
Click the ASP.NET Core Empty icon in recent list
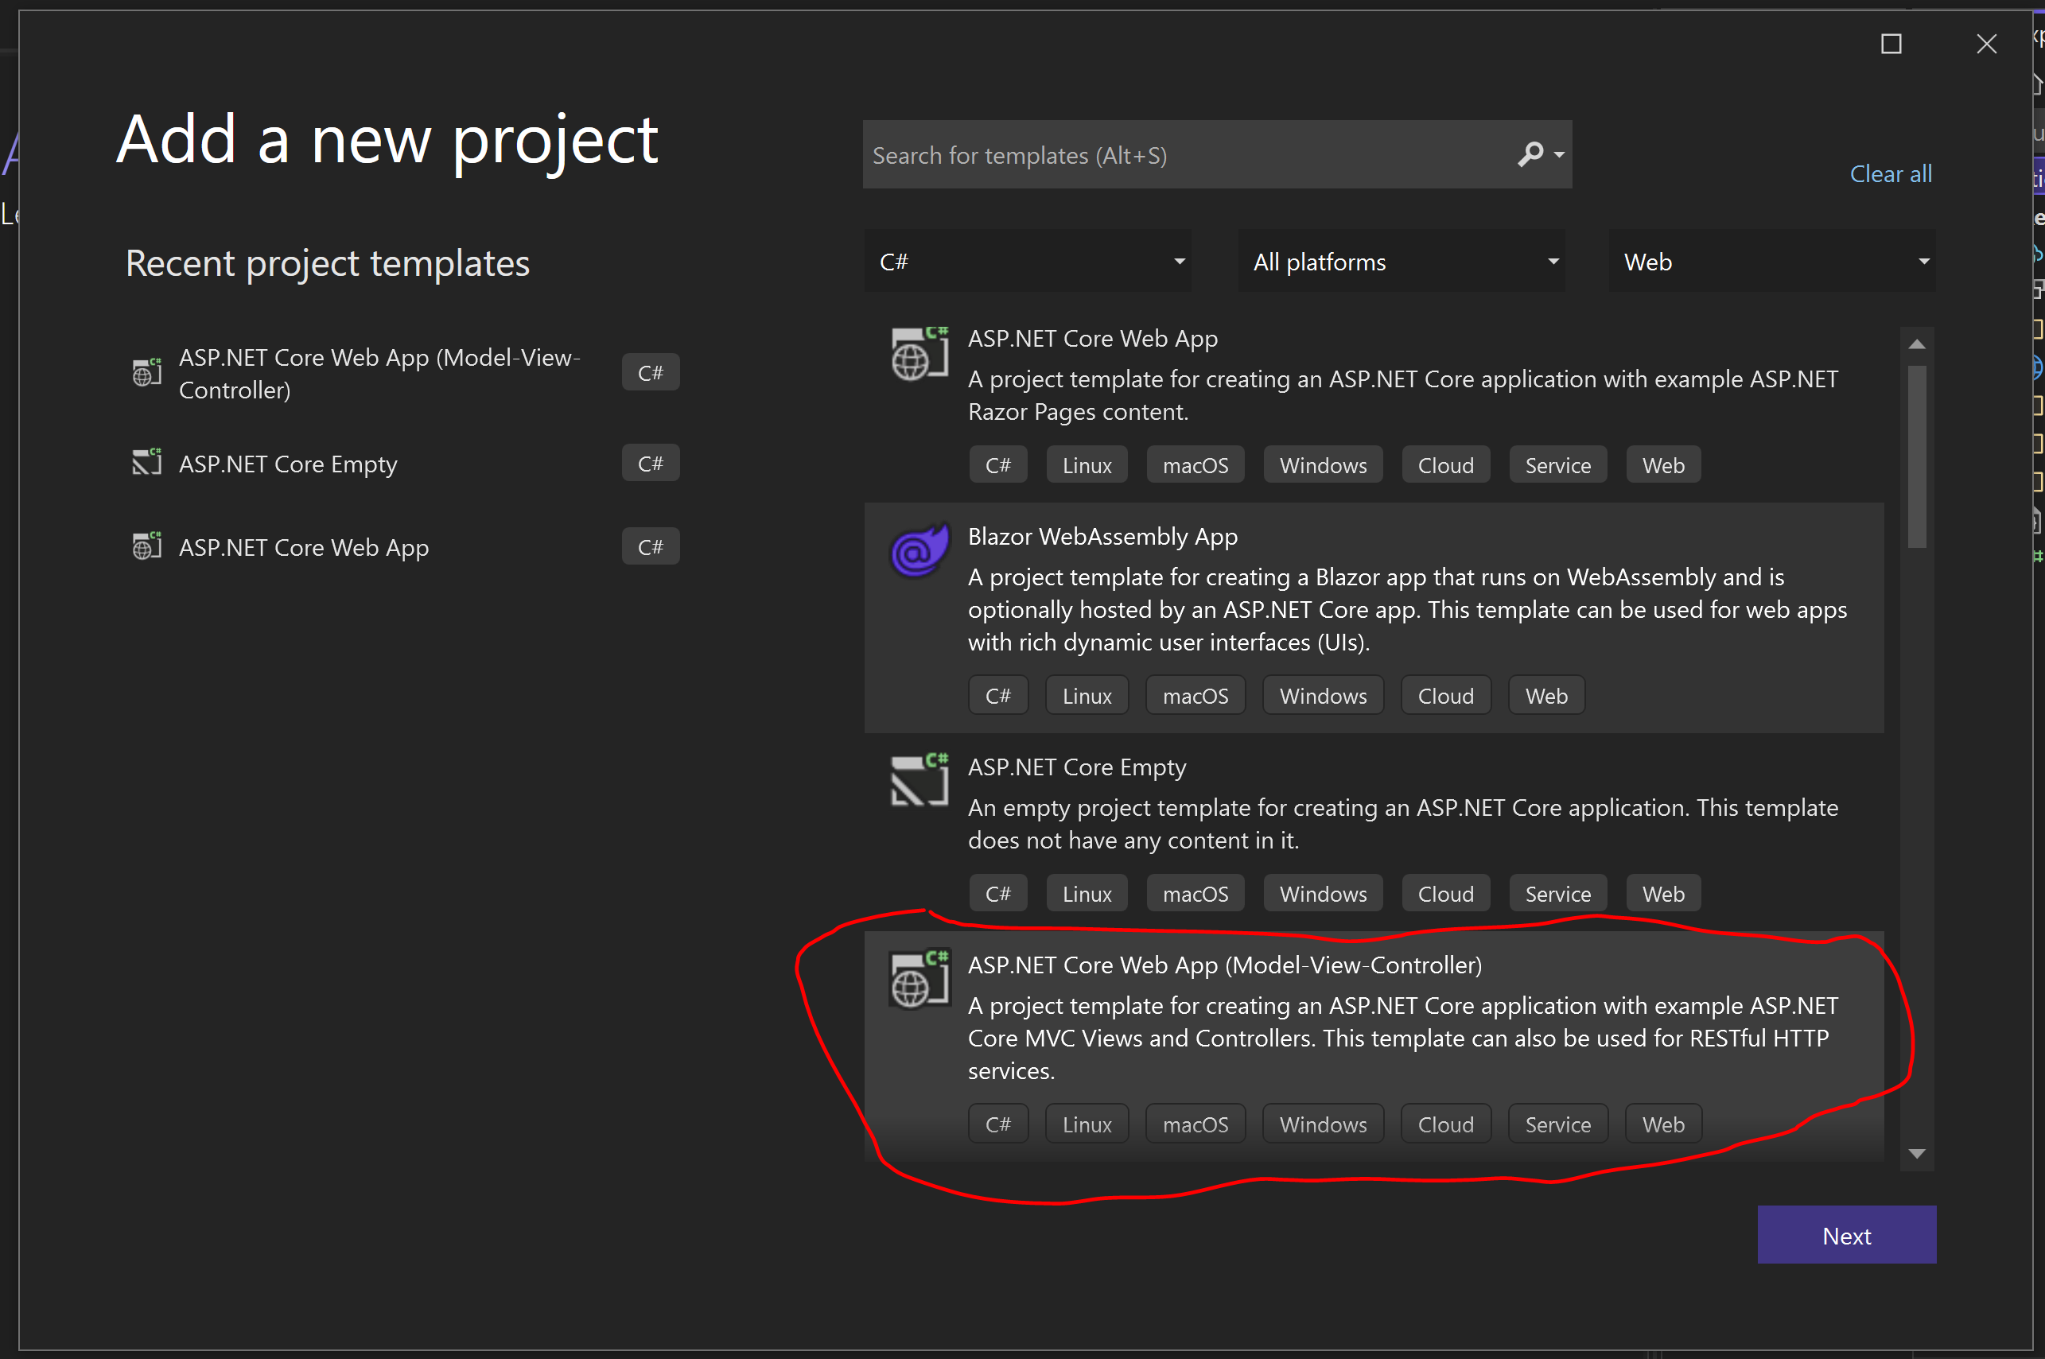[146, 462]
